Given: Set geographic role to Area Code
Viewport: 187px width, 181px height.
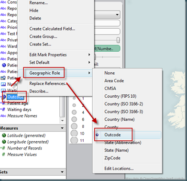Looking at the screenshot, I should (114, 81).
